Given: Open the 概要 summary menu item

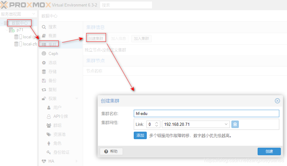Looking at the screenshot, I should 61,36.
